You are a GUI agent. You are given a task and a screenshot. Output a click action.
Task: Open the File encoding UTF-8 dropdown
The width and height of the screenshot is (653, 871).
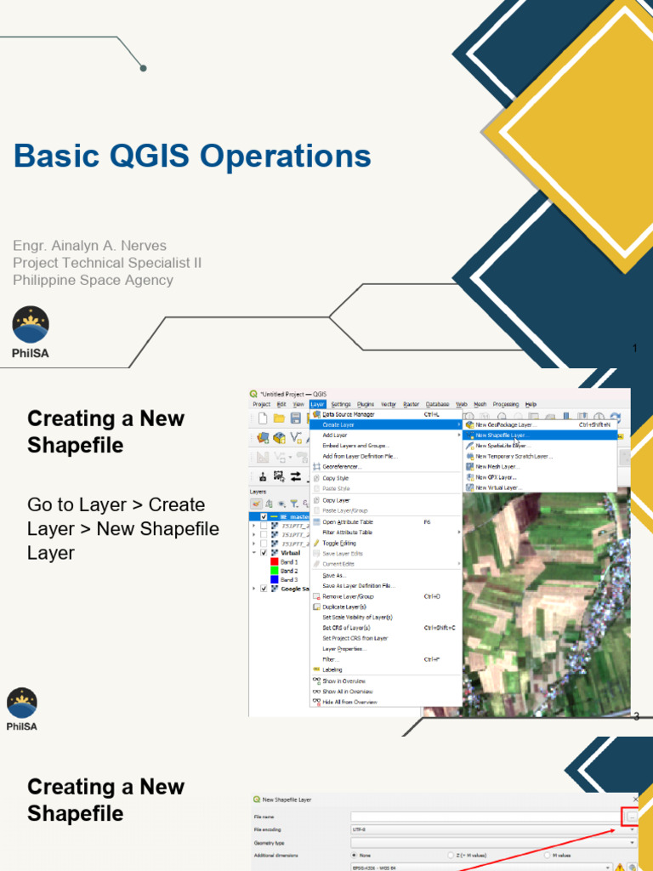point(494,829)
